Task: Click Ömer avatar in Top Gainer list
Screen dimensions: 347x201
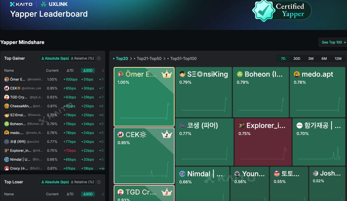Action: [x=7, y=79]
